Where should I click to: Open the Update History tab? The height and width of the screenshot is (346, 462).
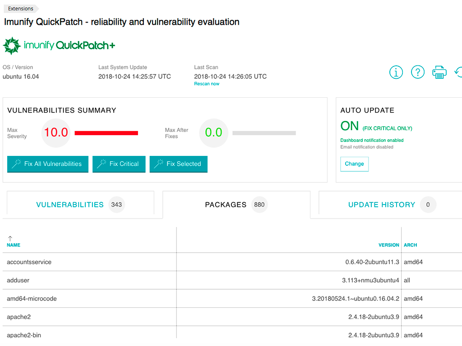(x=381, y=205)
